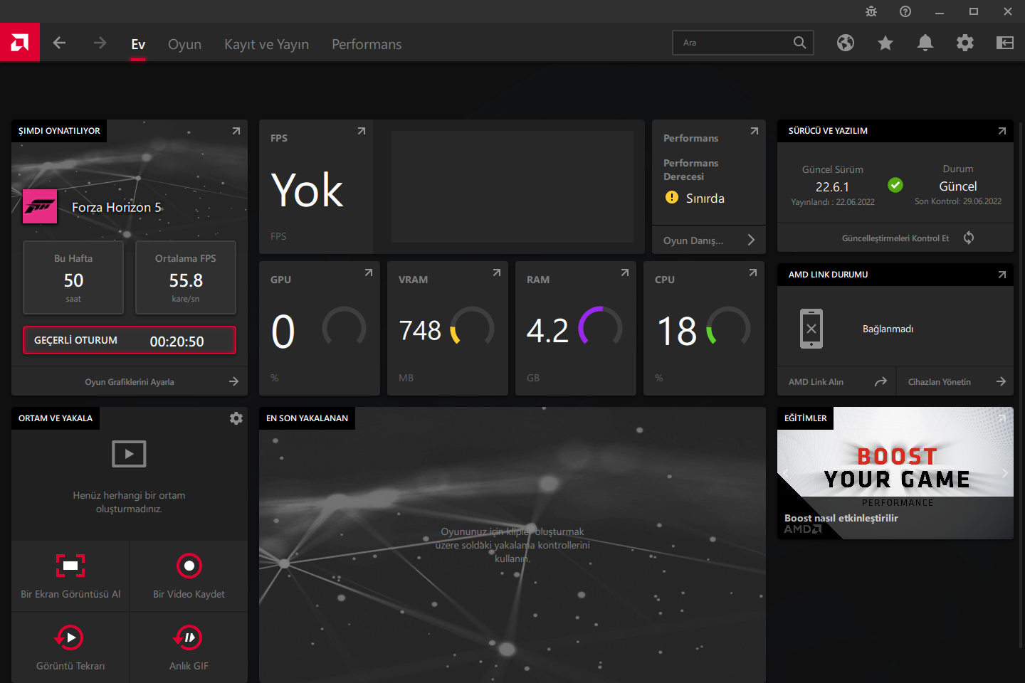Click the yellow Sınırda warning icon
The image size is (1025, 683).
tap(672, 197)
